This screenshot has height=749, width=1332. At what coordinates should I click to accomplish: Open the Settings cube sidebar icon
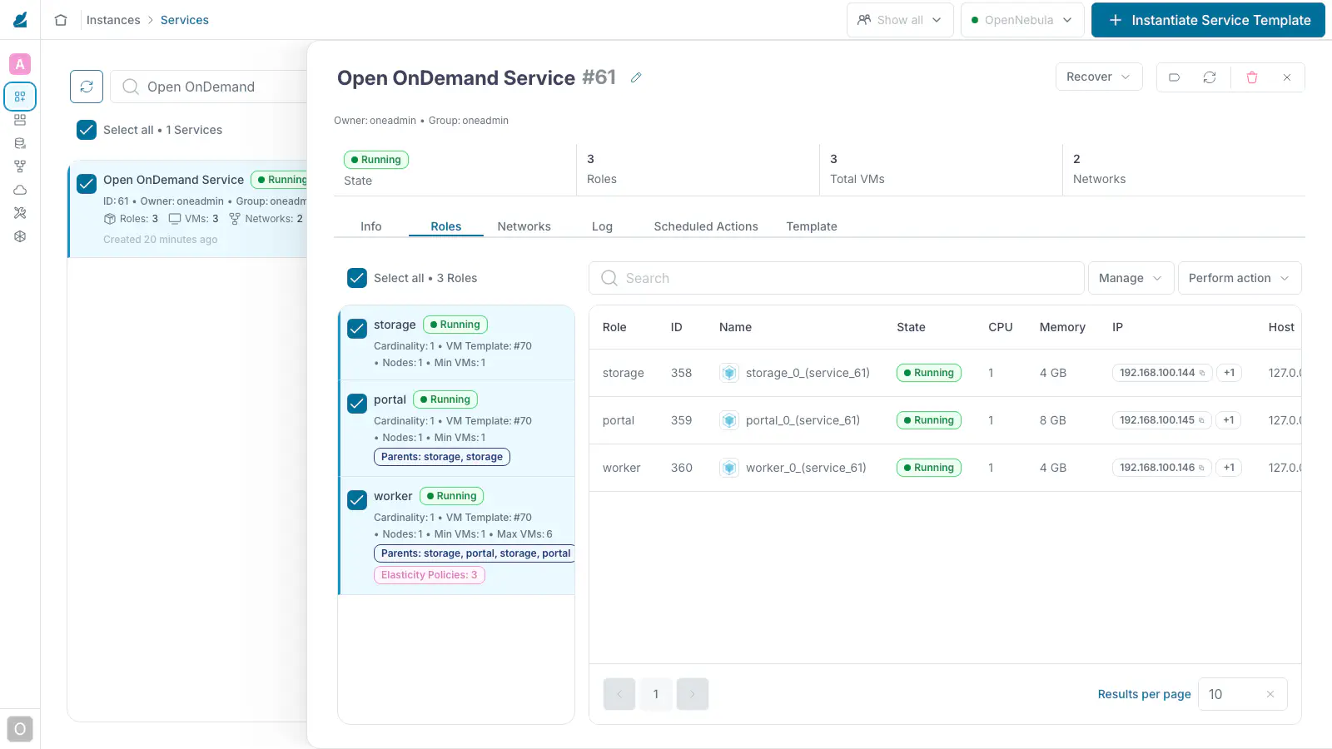click(x=20, y=236)
